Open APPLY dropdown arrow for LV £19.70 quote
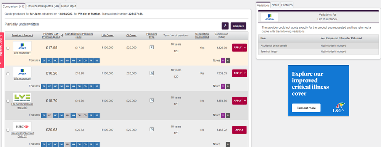381x147 pixels. point(245,101)
